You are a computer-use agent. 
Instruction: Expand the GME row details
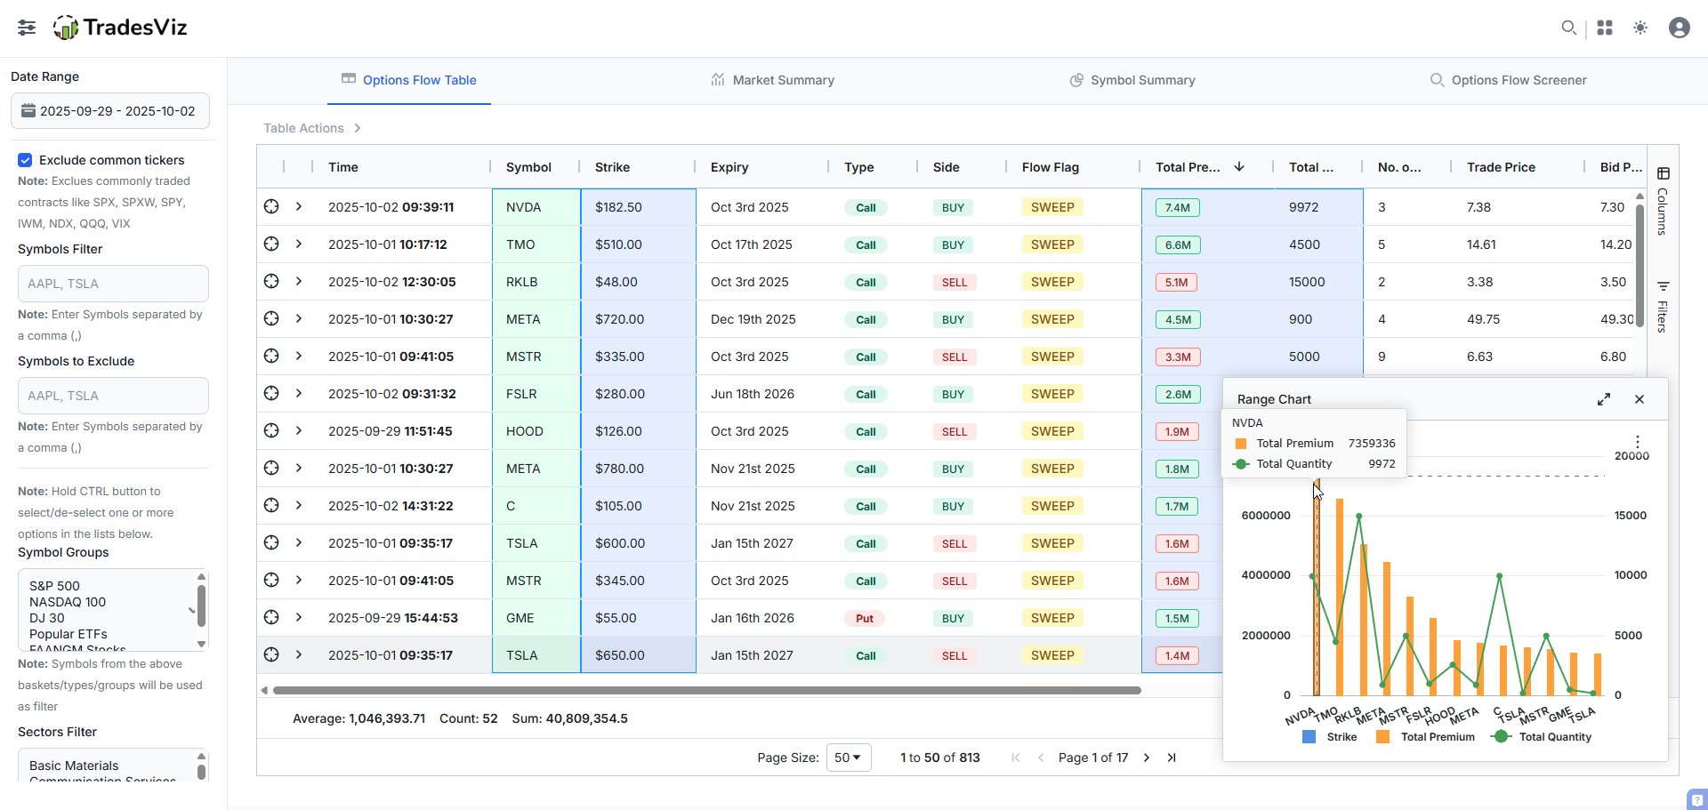pos(299,617)
